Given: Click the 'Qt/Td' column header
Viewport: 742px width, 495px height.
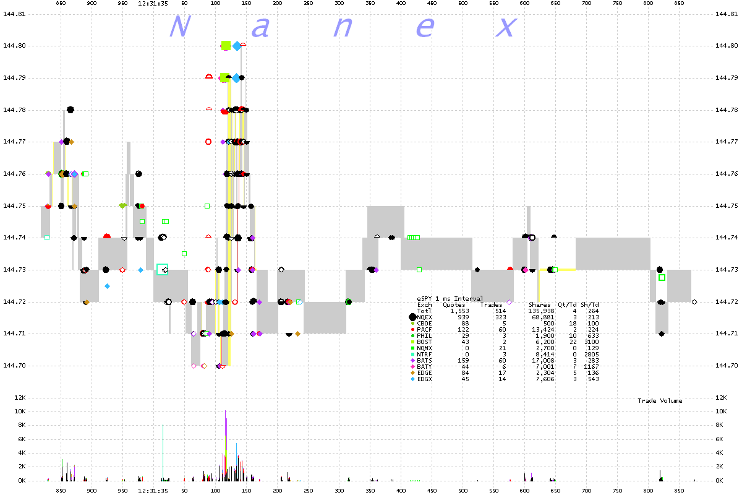Looking at the screenshot, I should (568, 305).
